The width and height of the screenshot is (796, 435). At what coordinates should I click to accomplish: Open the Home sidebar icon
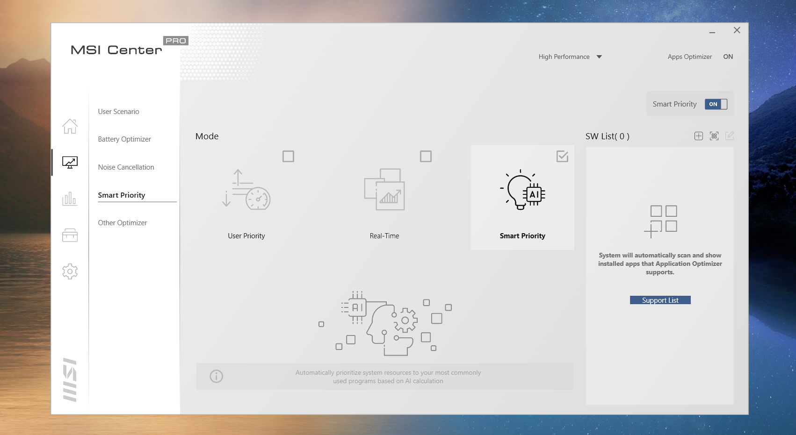click(70, 126)
